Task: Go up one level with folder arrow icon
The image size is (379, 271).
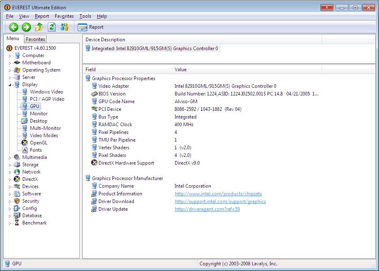Action: pyautogui.click(x=39, y=27)
